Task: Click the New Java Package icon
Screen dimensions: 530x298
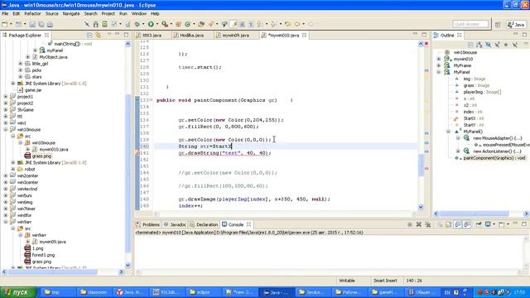Action: 179,24
